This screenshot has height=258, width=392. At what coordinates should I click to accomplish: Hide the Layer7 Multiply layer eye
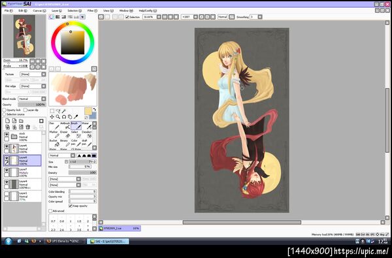pos(7,170)
